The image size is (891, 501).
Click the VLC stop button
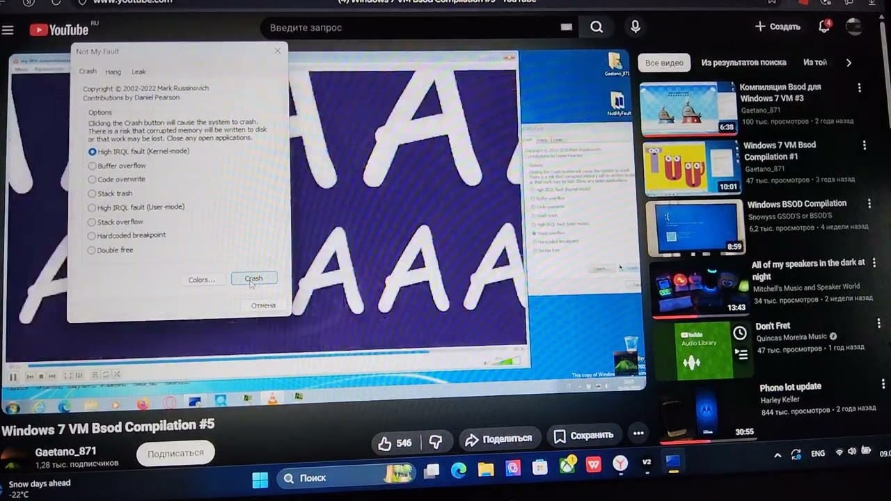pyautogui.click(x=41, y=376)
